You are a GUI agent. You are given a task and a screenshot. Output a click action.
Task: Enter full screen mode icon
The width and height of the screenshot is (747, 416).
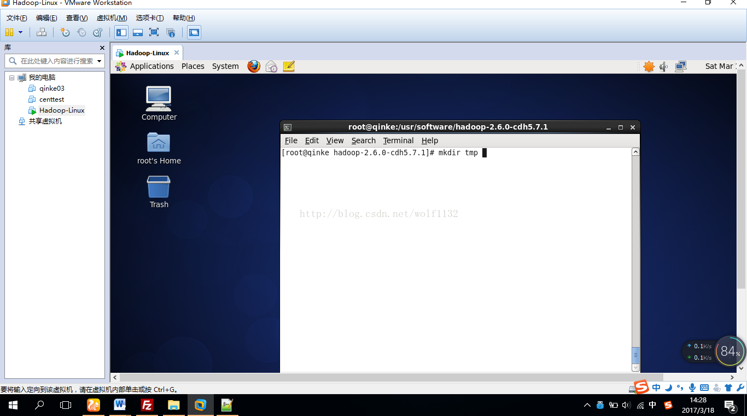coord(154,32)
